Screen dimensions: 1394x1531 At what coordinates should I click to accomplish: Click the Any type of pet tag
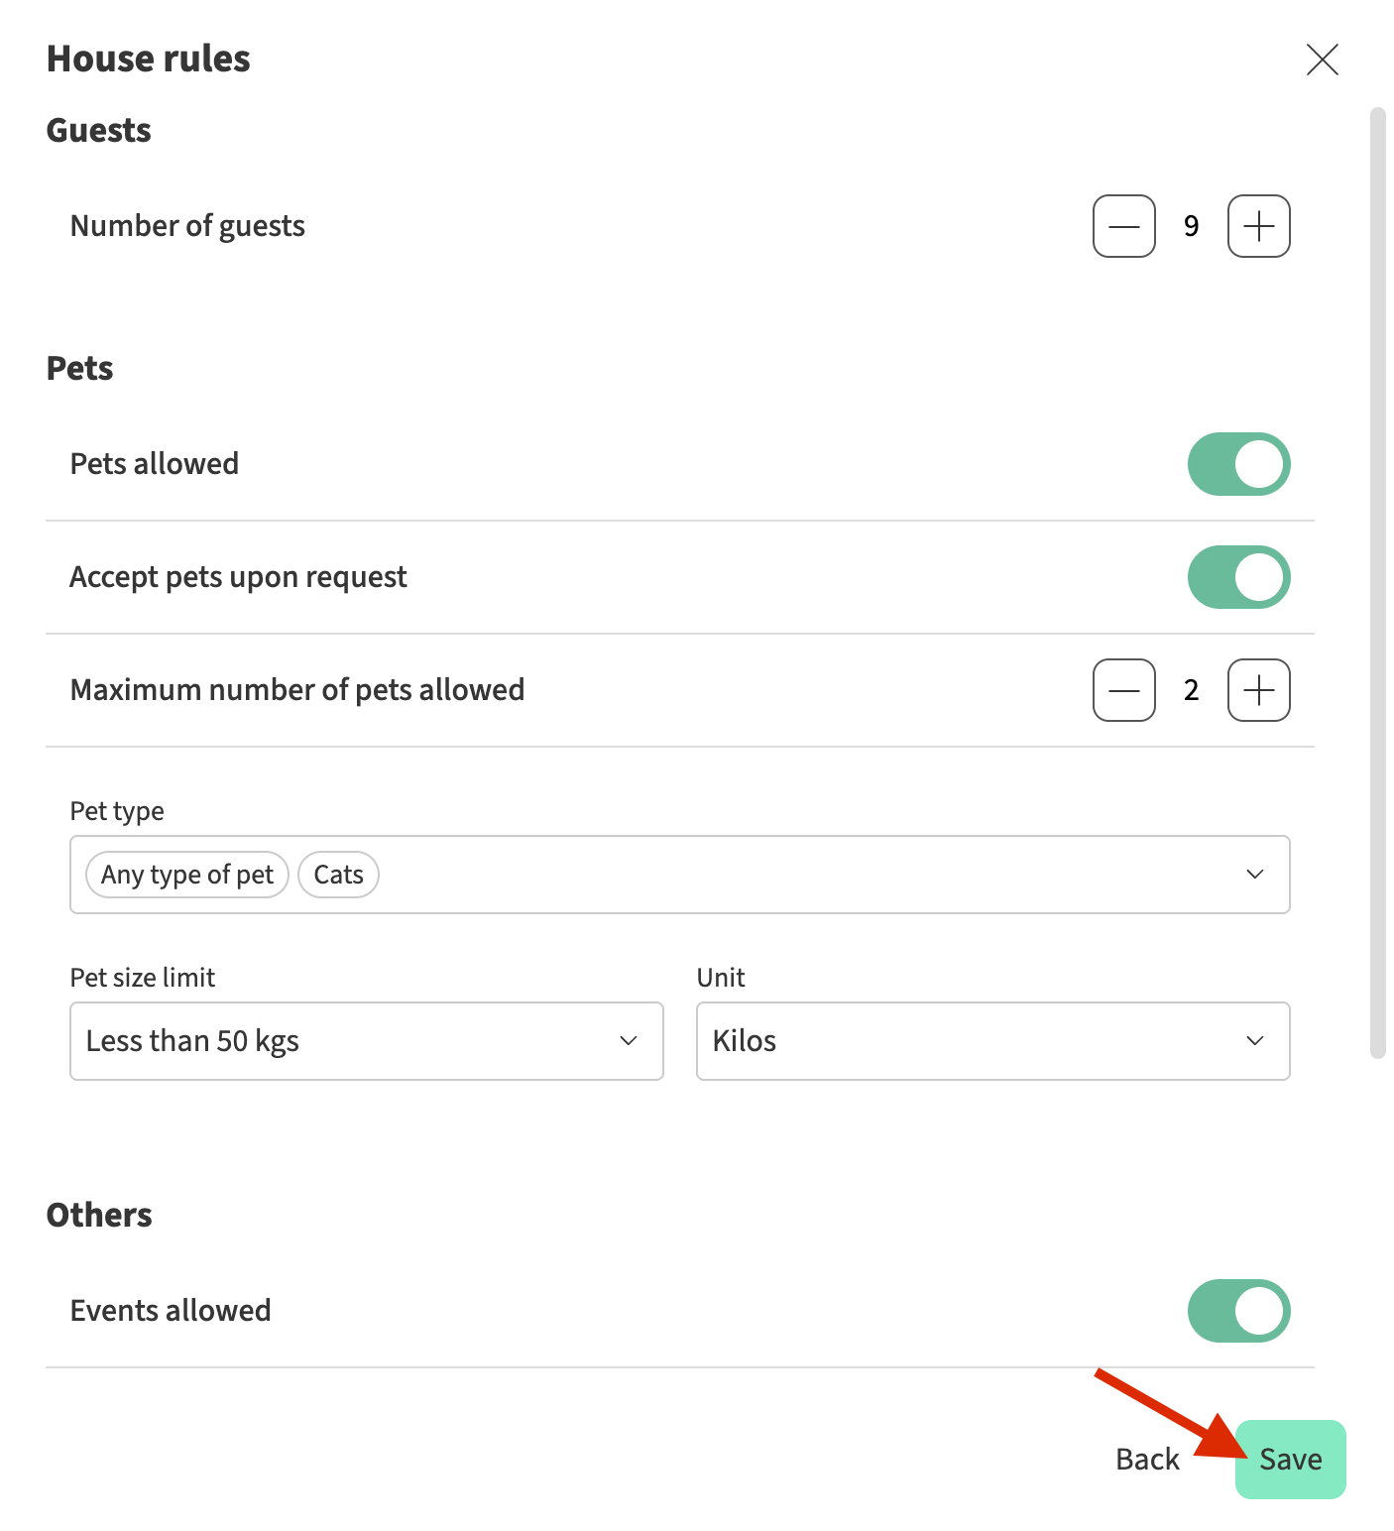click(187, 875)
